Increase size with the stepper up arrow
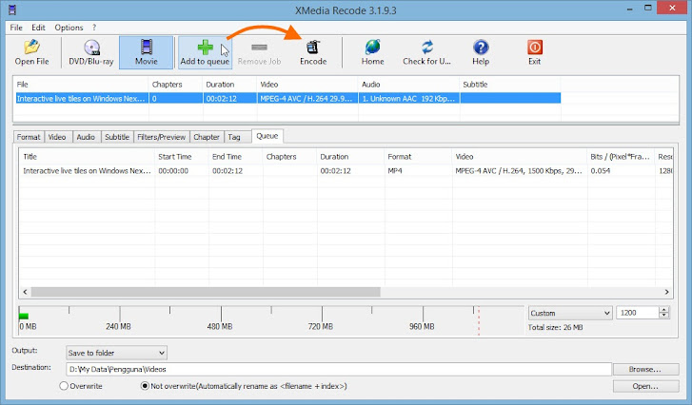The image size is (692, 405). coord(664,310)
